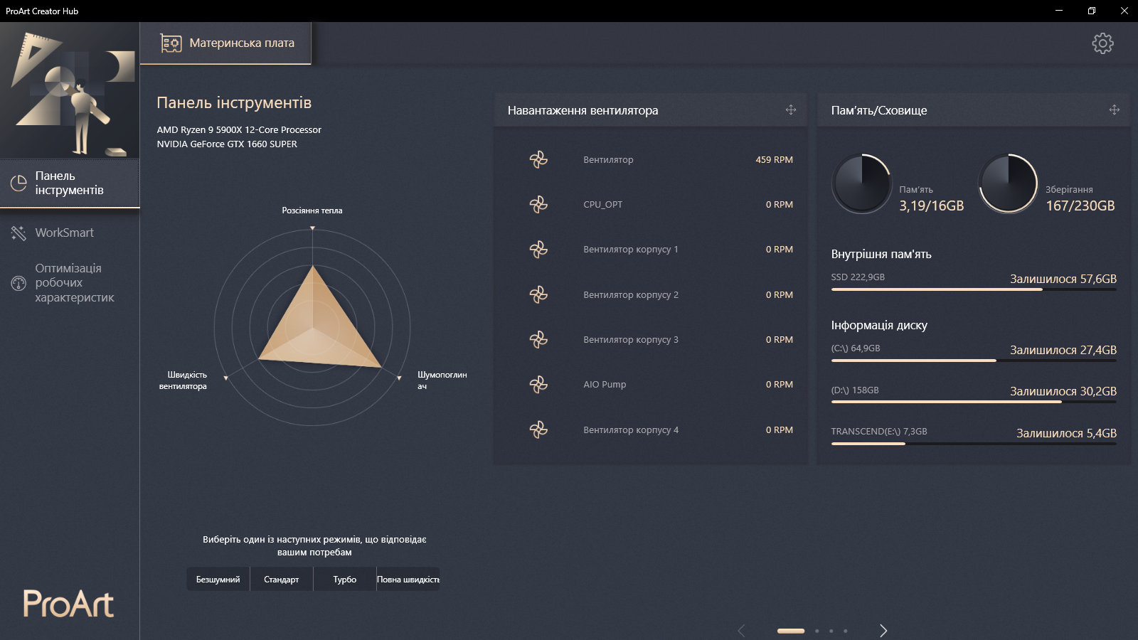The width and height of the screenshot is (1138, 640).
Task: Click the WorkSmart icon in the sidebar
Action: click(x=18, y=233)
